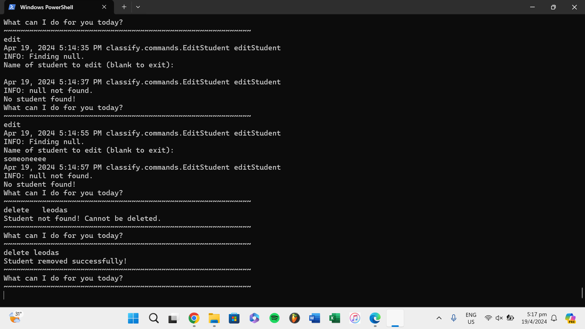Switch ENG US input language

point(471,318)
